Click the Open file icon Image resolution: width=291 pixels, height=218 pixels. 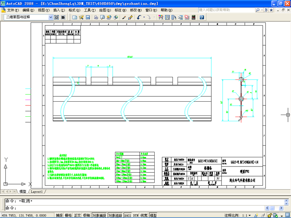click(x=81, y=17)
